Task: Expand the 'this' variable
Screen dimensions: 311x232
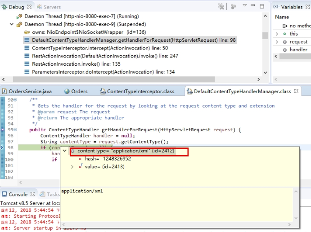Action: (277, 34)
